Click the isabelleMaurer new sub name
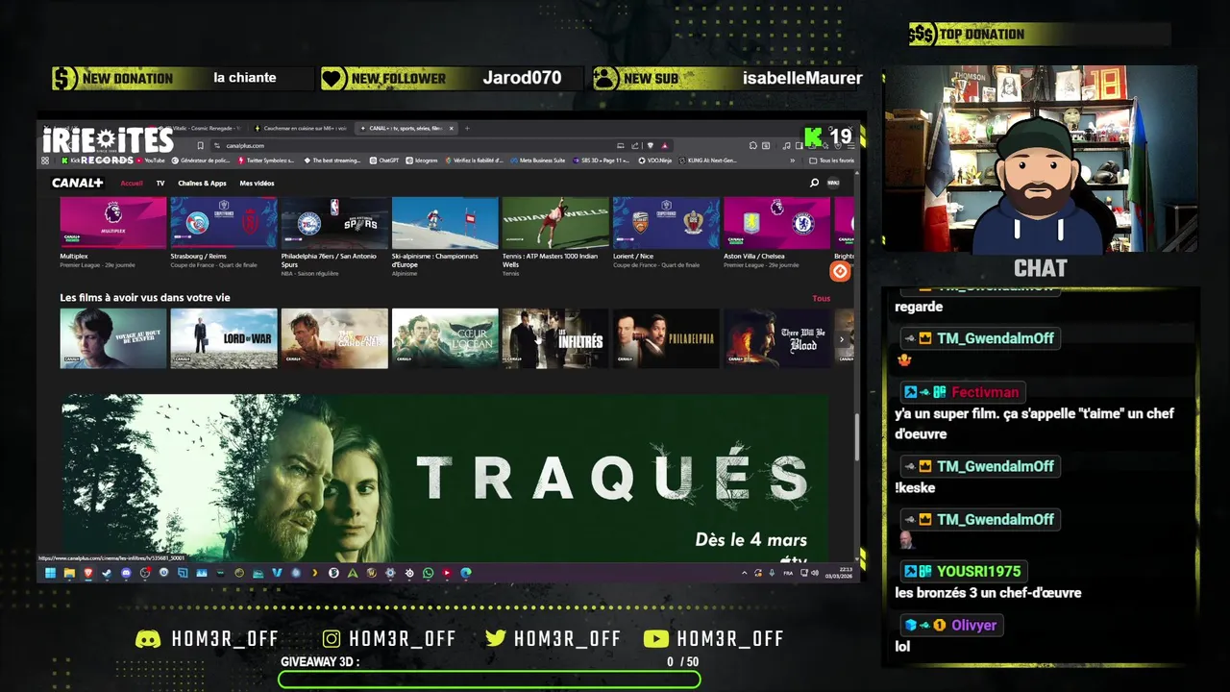 coord(802,78)
